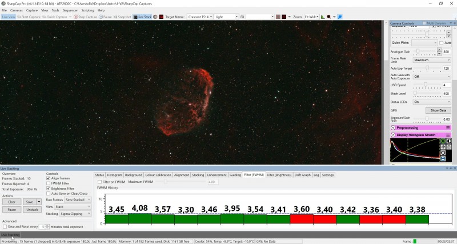Click the Live Stack toolbar button
The image size is (457, 244).
click(x=142, y=17)
